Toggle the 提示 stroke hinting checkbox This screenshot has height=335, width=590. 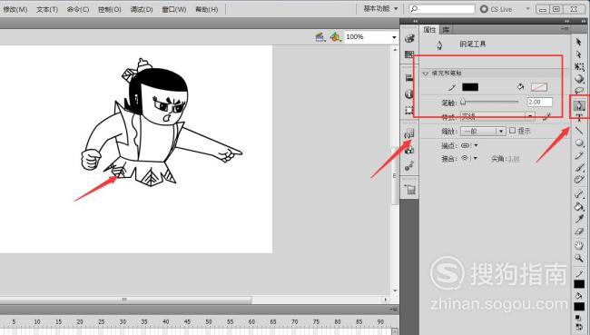pos(512,131)
